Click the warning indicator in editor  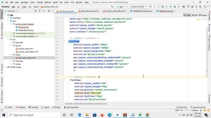tap(198, 19)
